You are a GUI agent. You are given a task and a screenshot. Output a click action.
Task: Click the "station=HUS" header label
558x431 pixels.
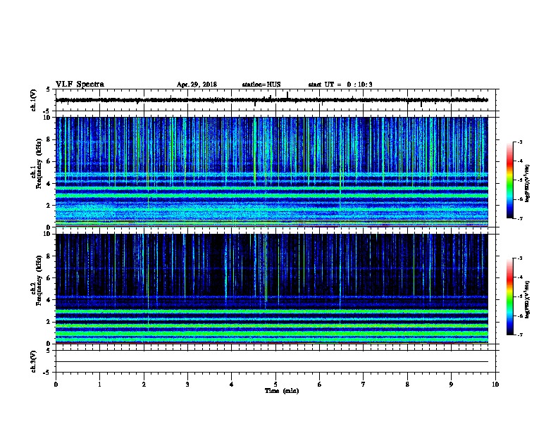pos(261,85)
